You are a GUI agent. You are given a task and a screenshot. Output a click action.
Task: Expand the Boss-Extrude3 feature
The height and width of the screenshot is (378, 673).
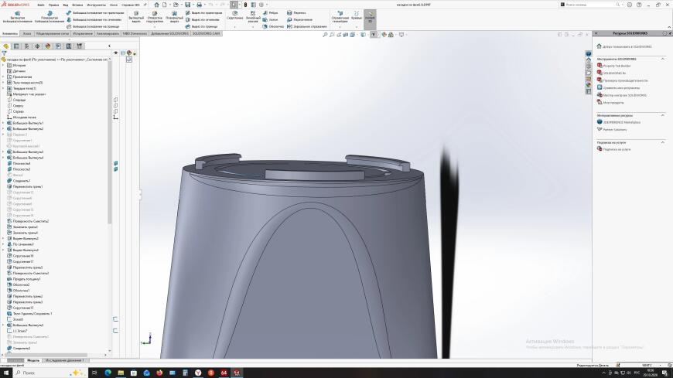3,152
